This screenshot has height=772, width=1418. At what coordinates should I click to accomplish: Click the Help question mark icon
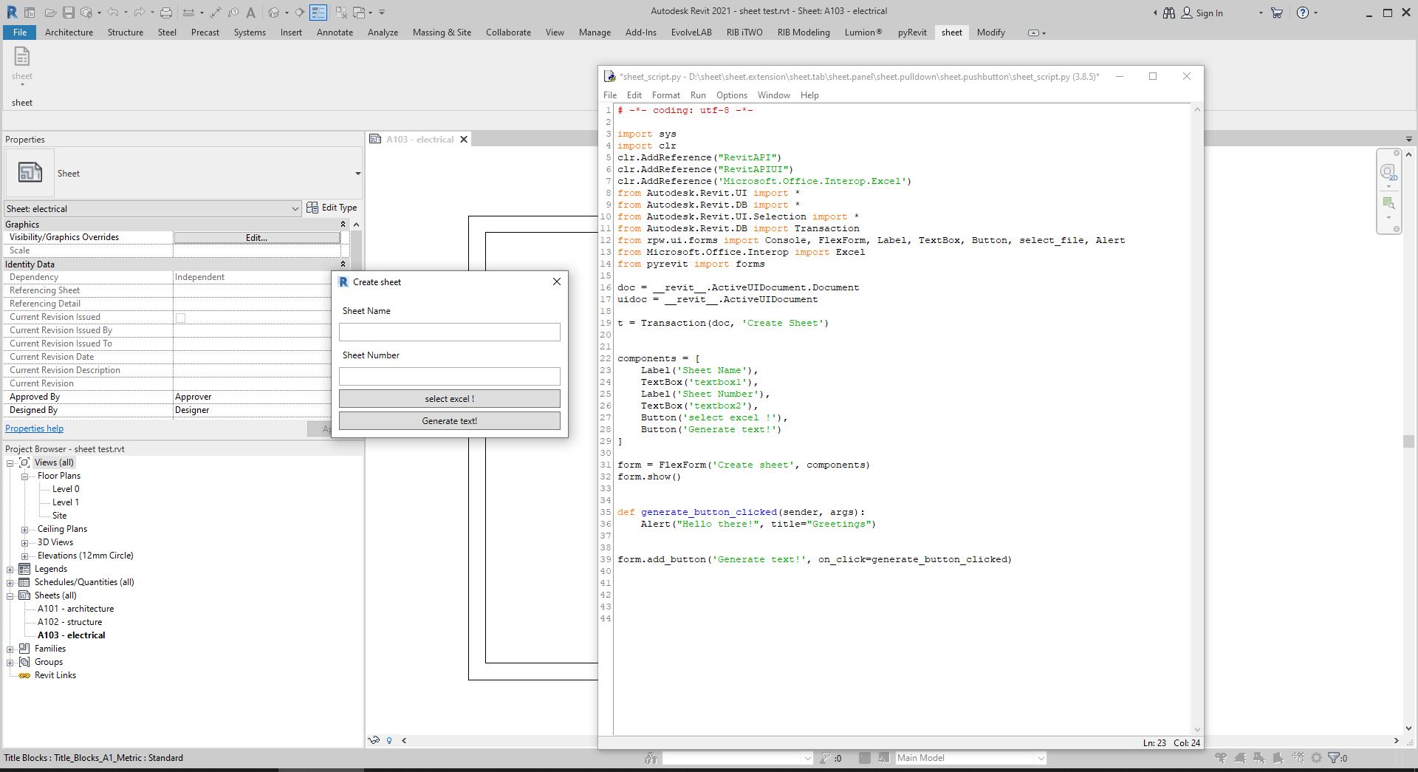click(x=1303, y=13)
